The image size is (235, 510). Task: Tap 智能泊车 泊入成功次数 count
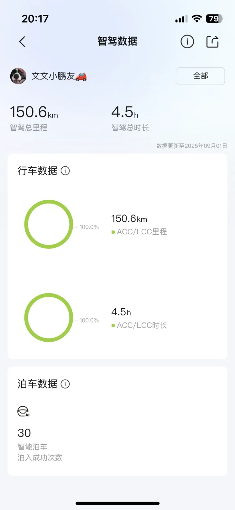click(24, 433)
